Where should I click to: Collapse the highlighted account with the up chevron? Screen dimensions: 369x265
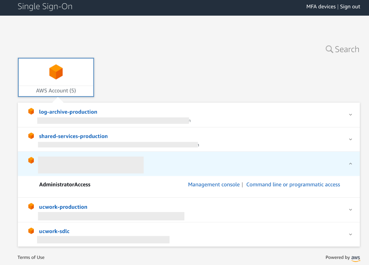[x=351, y=164]
